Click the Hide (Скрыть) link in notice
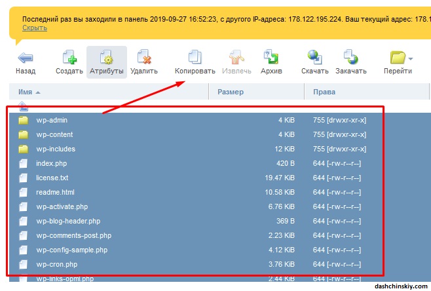The image size is (431, 291). click(x=34, y=28)
